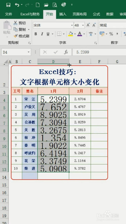Select column D header
126x224 pixels.
click(x=53, y=61)
